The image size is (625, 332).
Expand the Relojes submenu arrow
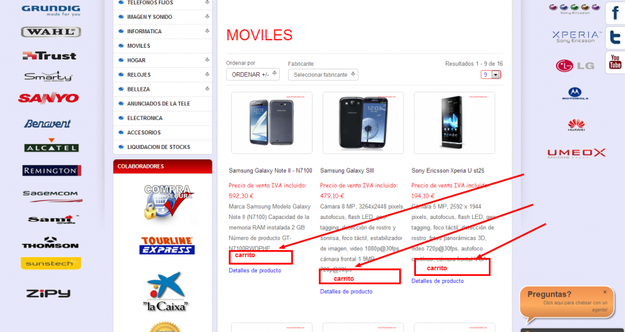coord(207,74)
